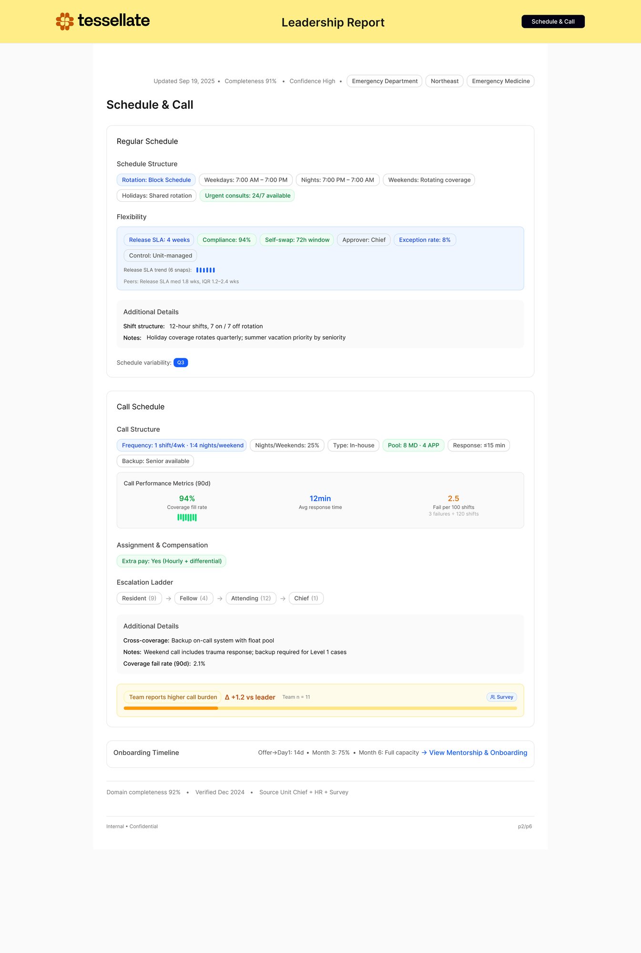Click the Rotation: Block Schedule chip

tap(156, 180)
